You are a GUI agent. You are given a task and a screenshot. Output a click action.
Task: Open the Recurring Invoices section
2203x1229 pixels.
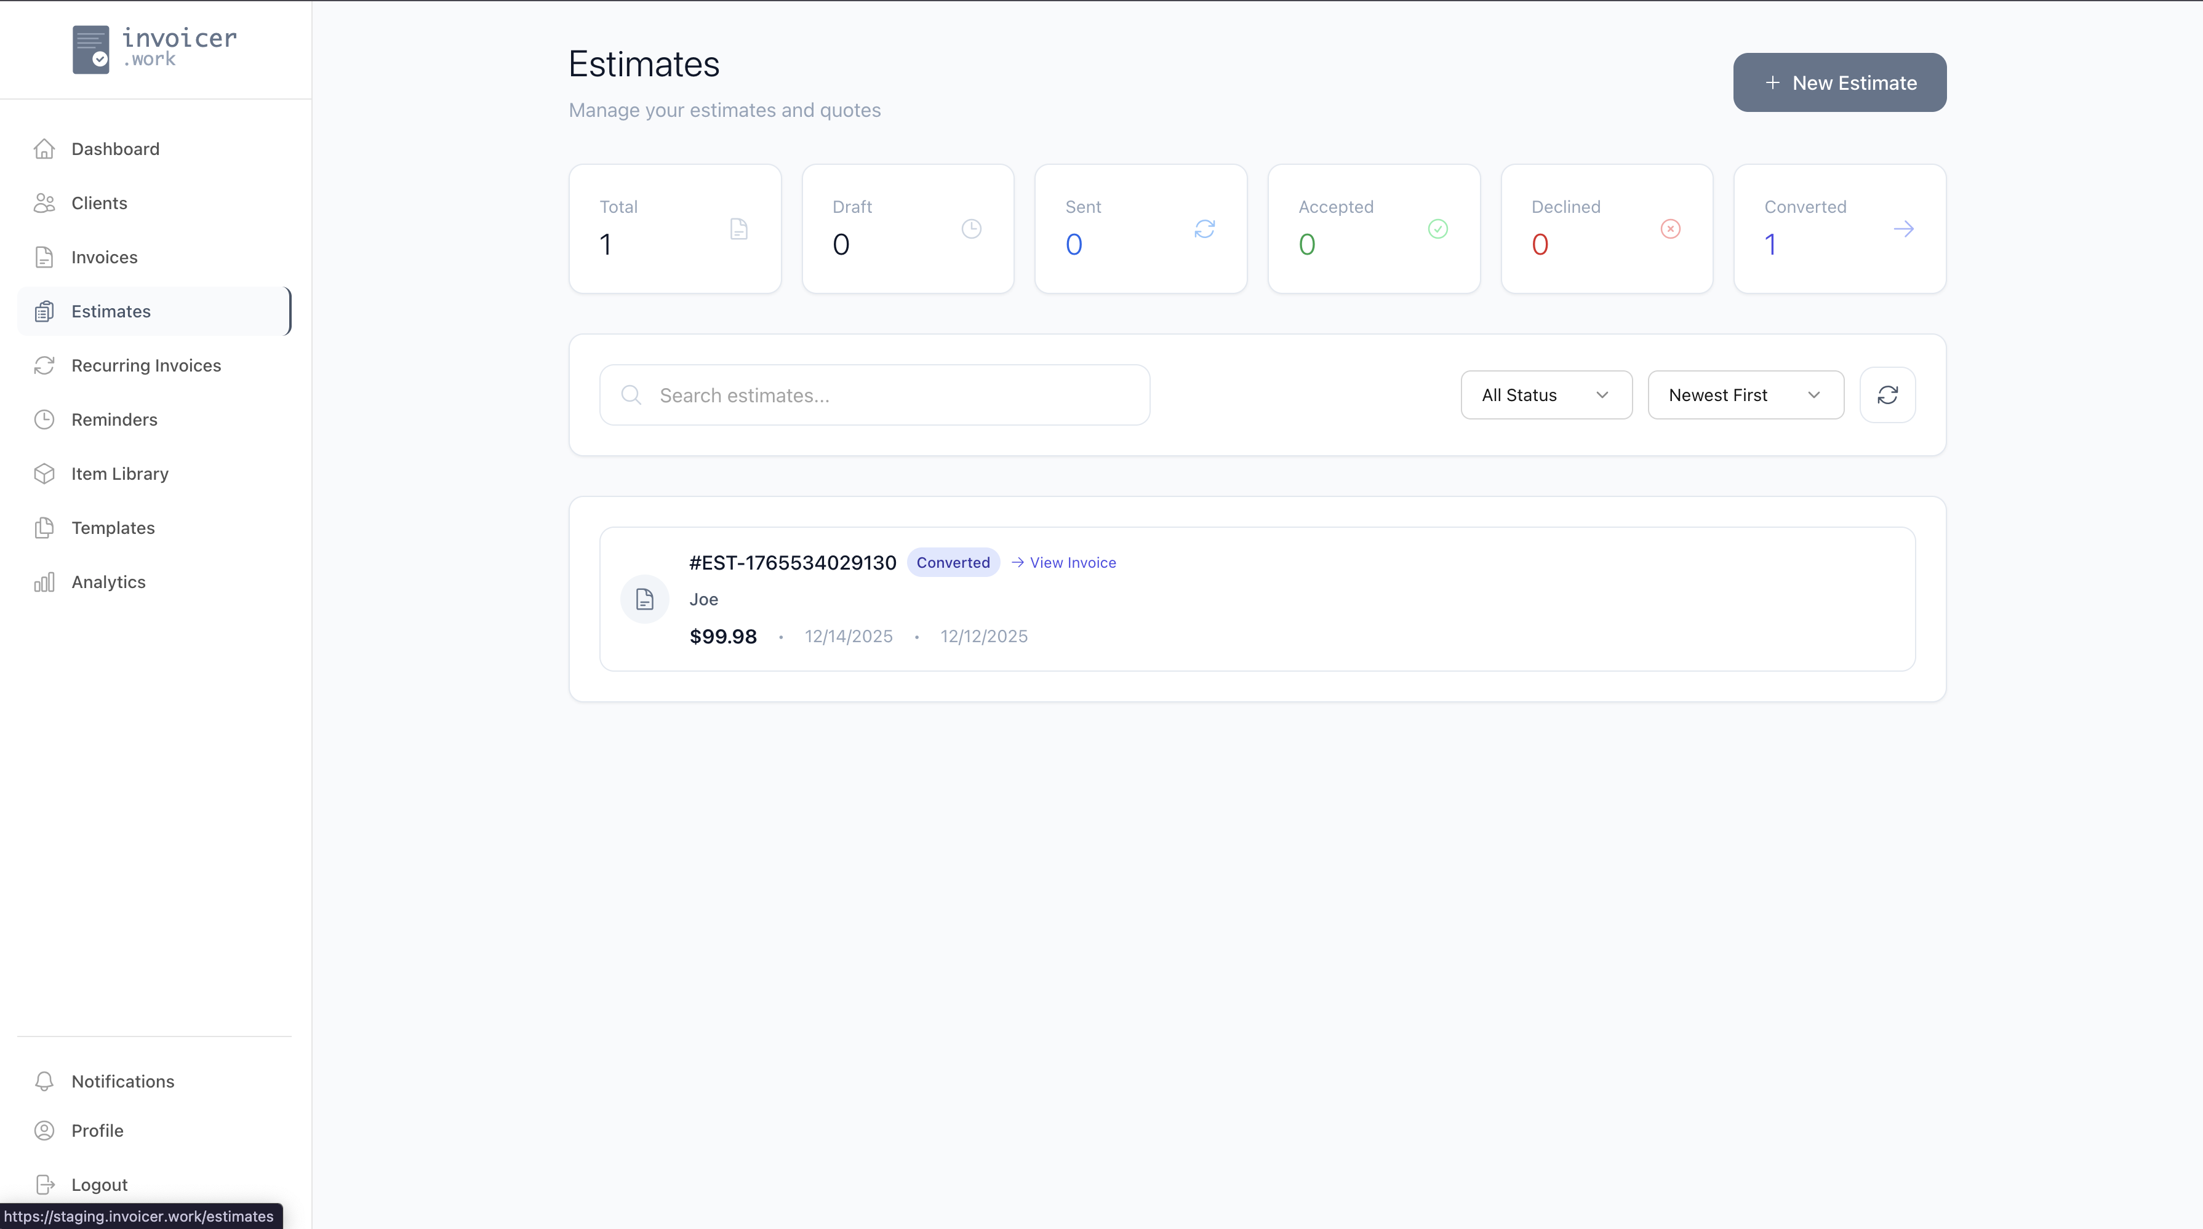146,366
